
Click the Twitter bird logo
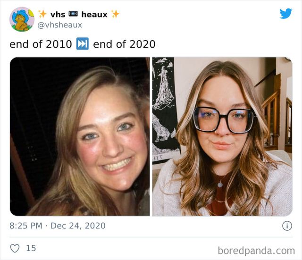(x=285, y=14)
